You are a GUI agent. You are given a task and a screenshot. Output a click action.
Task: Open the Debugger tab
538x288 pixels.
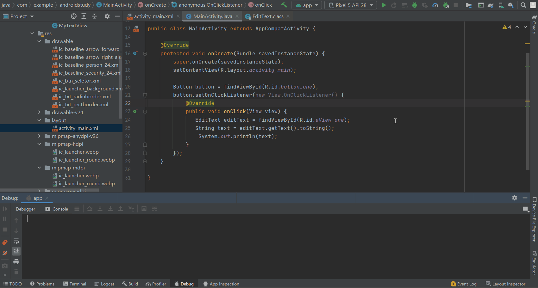click(x=26, y=209)
